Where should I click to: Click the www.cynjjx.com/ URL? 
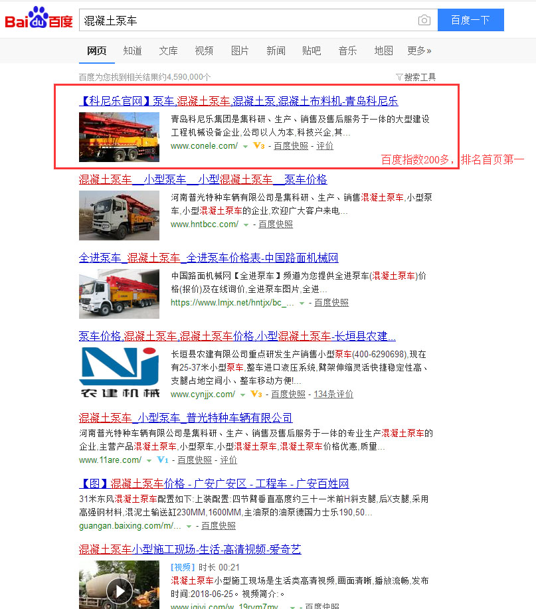point(203,394)
